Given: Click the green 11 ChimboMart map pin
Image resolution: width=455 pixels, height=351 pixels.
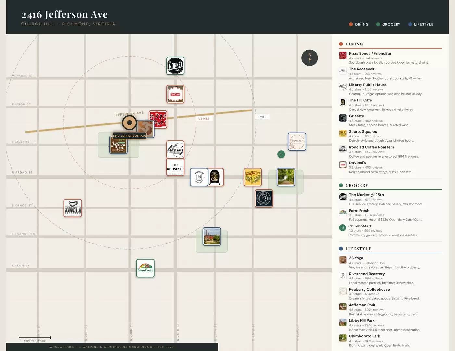Looking at the screenshot, I should [281, 154].
